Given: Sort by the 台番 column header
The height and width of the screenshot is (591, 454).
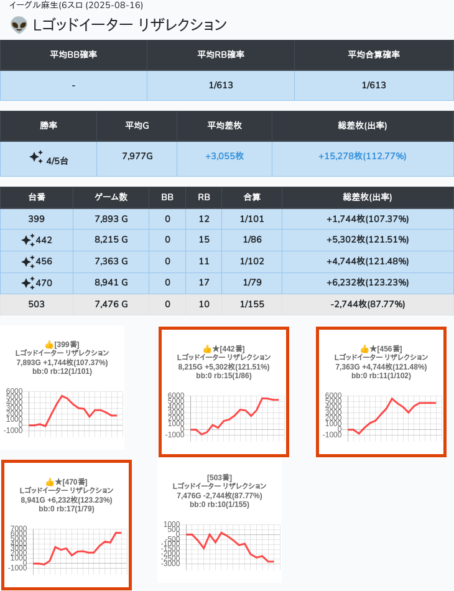Looking at the screenshot, I should point(37,197).
